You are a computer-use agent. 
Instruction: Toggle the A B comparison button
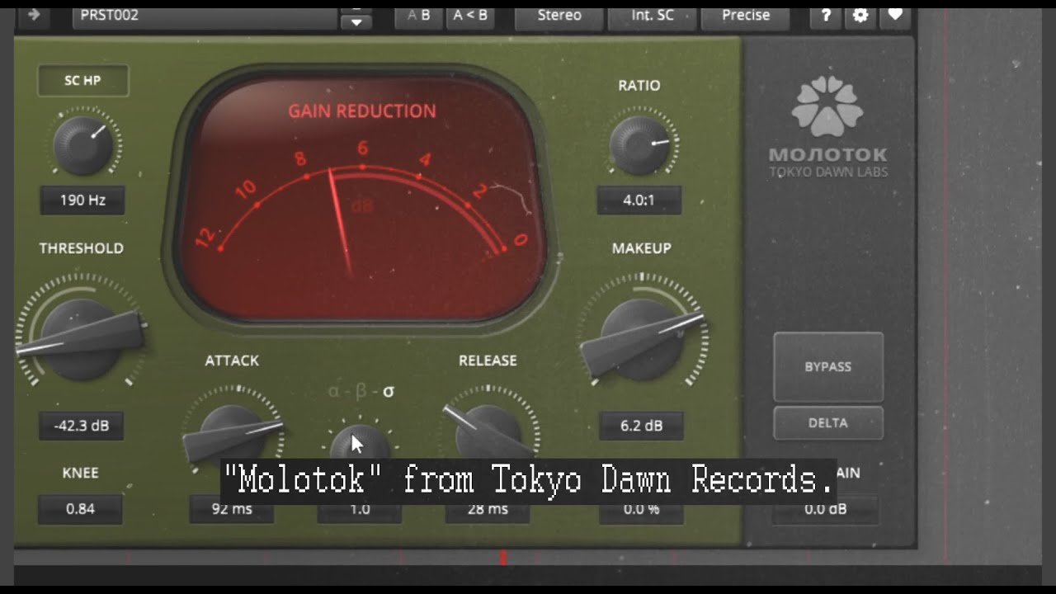[419, 16]
